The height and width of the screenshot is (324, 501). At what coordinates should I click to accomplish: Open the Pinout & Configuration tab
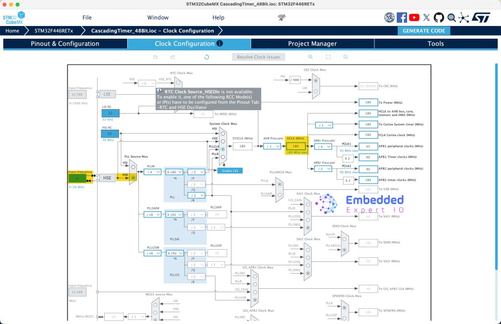[x=65, y=44]
